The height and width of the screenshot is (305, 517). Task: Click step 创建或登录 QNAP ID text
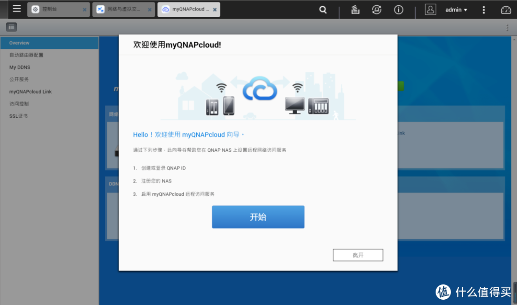164,168
